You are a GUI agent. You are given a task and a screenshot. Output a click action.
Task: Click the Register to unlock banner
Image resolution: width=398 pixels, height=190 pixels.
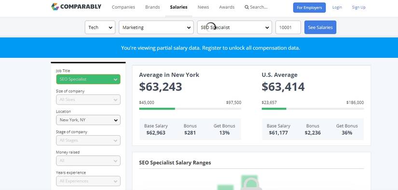coord(210,48)
